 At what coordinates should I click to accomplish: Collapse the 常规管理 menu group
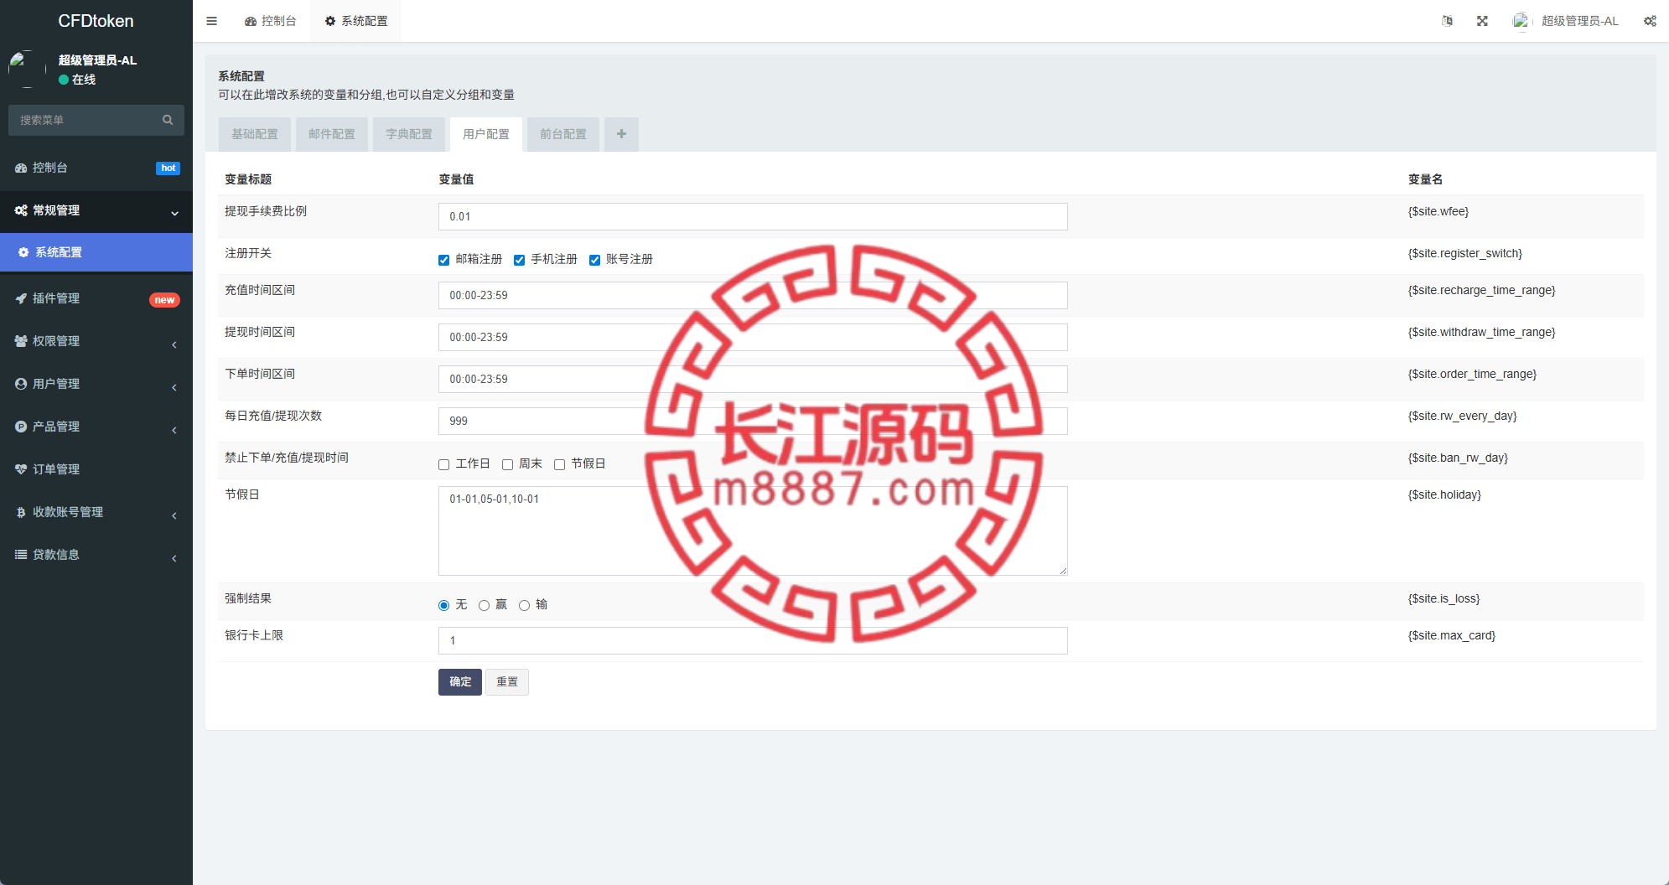click(96, 210)
